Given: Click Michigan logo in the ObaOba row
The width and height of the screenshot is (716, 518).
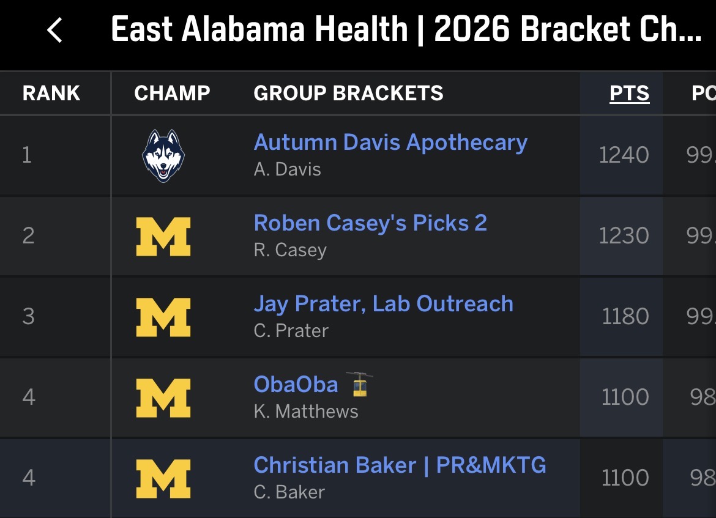Looking at the screenshot, I should pyautogui.click(x=163, y=398).
